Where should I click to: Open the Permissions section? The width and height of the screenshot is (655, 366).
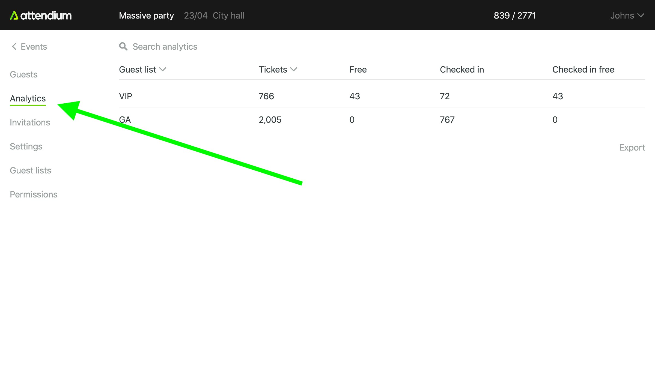34,194
